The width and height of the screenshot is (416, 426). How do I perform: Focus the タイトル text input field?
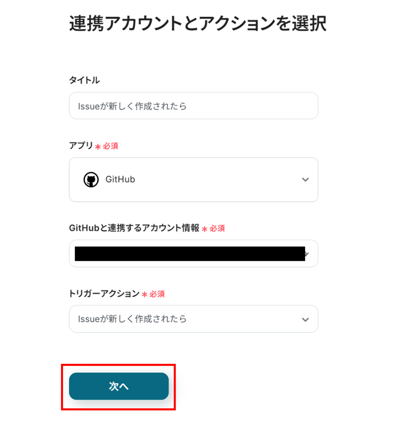pos(193,106)
